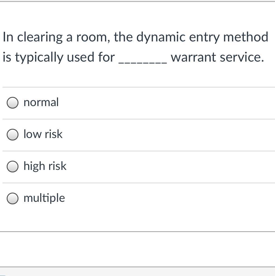Choose the low risk radio button
275x276 pixels.
[13, 135]
